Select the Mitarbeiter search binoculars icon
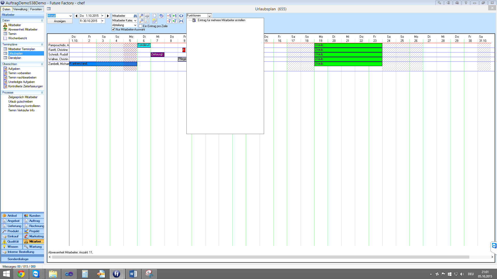 pyautogui.click(x=135, y=16)
